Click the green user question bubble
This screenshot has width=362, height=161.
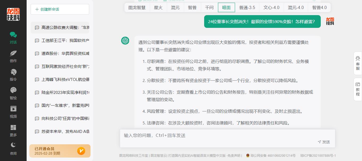click(262, 21)
